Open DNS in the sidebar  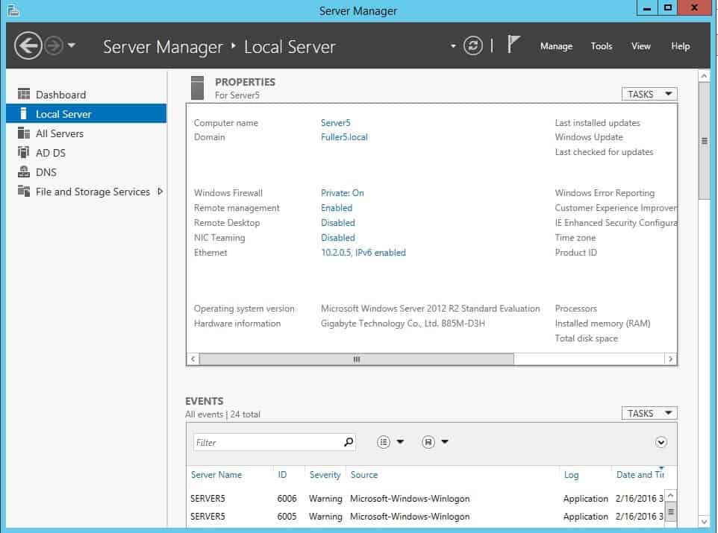[87, 172]
